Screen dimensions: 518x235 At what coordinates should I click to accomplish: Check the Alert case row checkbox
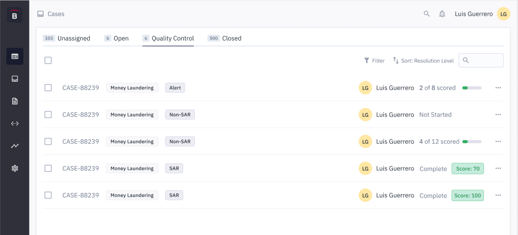48,87
